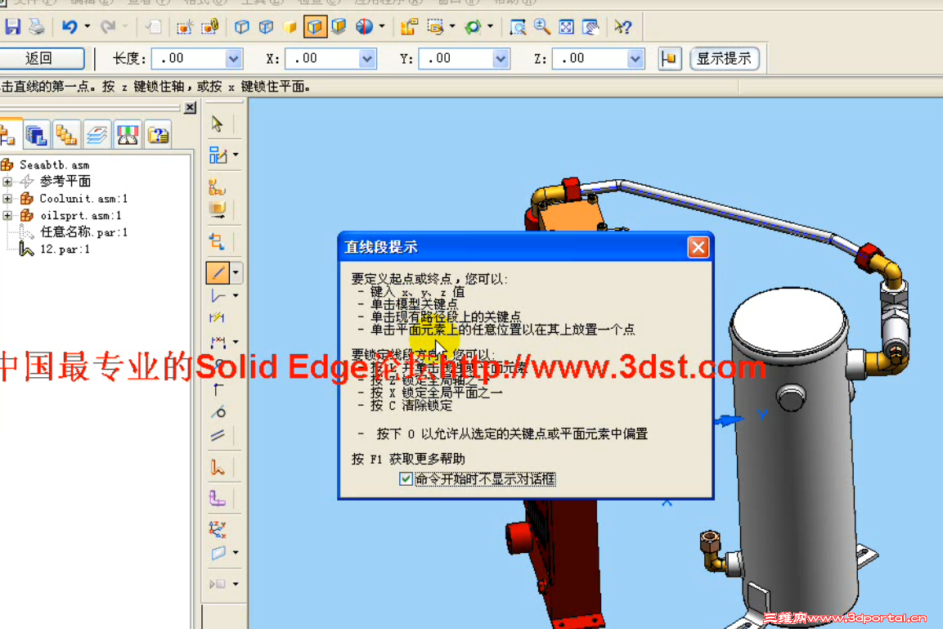Click the Fit view icon
The width and height of the screenshot is (943, 629).
(x=567, y=26)
